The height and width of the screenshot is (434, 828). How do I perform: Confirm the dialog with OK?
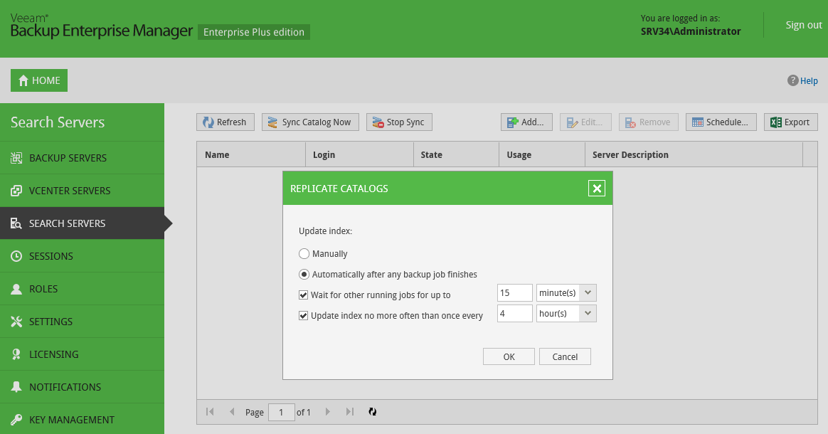coord(509,356)
